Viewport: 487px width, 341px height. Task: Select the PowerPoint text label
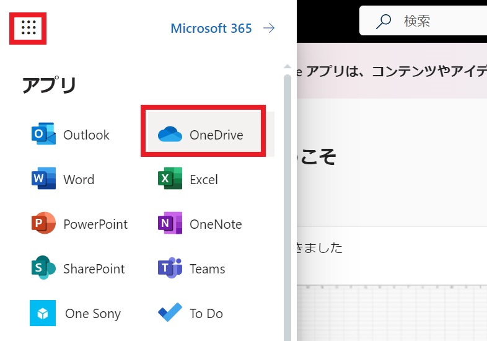coord(95,224)
